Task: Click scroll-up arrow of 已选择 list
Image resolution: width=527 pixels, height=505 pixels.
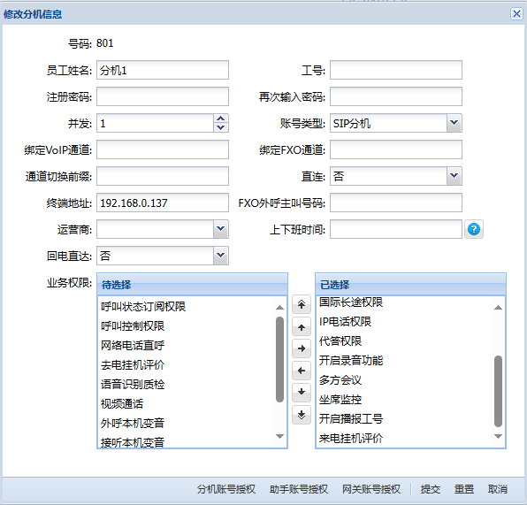Action: point(498,307)
